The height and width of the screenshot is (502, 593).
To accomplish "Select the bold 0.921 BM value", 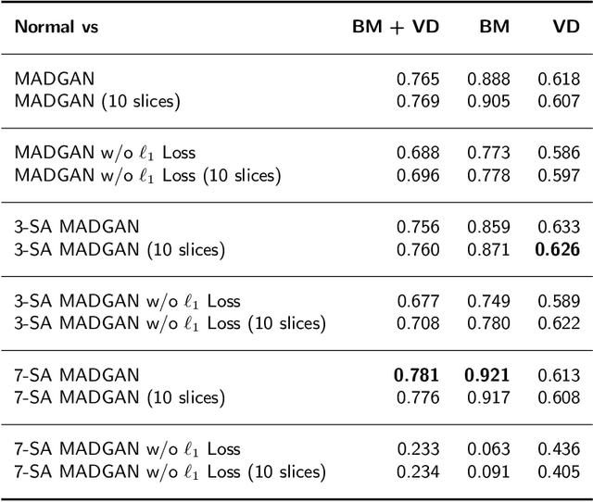I will pos(488,375).
